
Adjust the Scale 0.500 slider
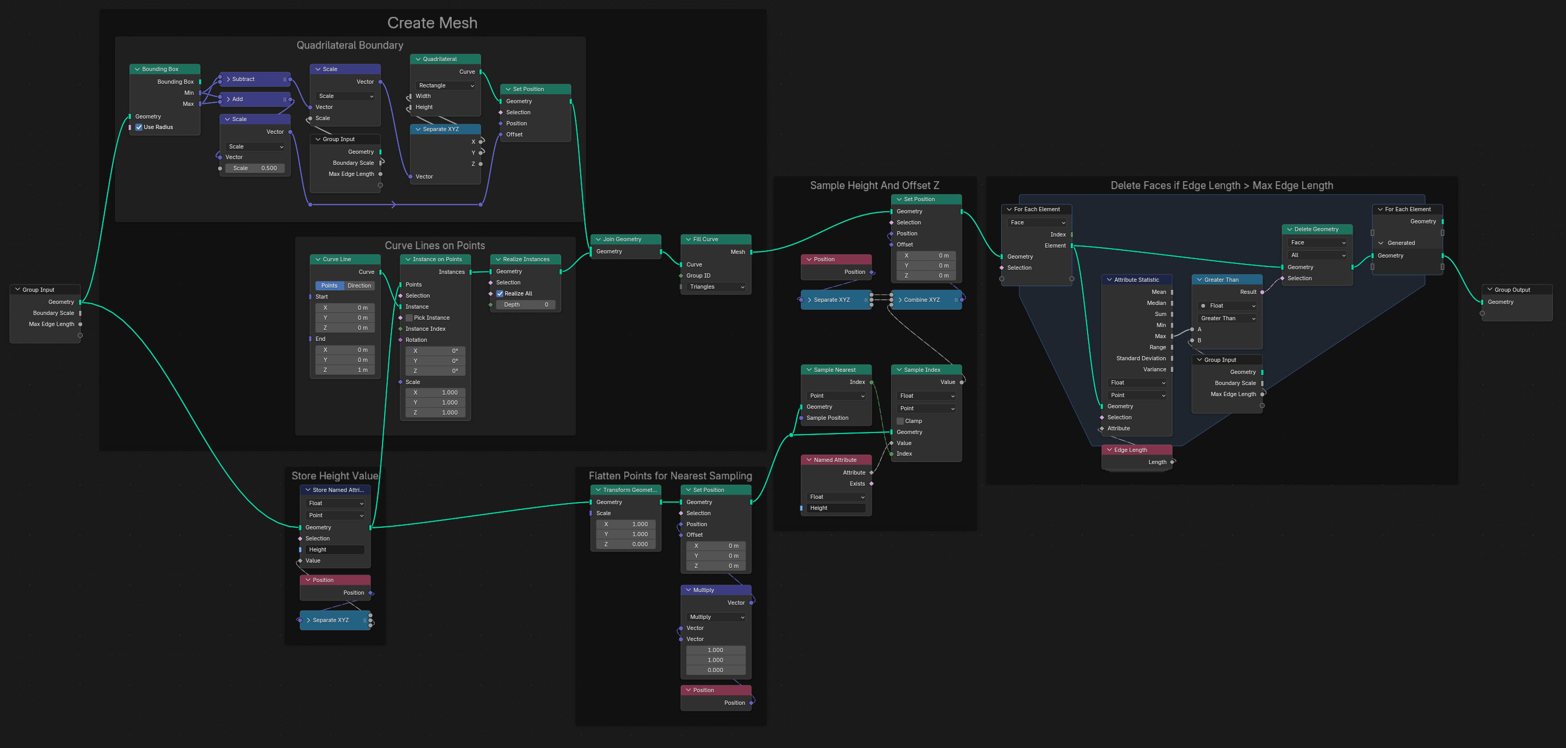pyautogui.click(x=255, y=169)
